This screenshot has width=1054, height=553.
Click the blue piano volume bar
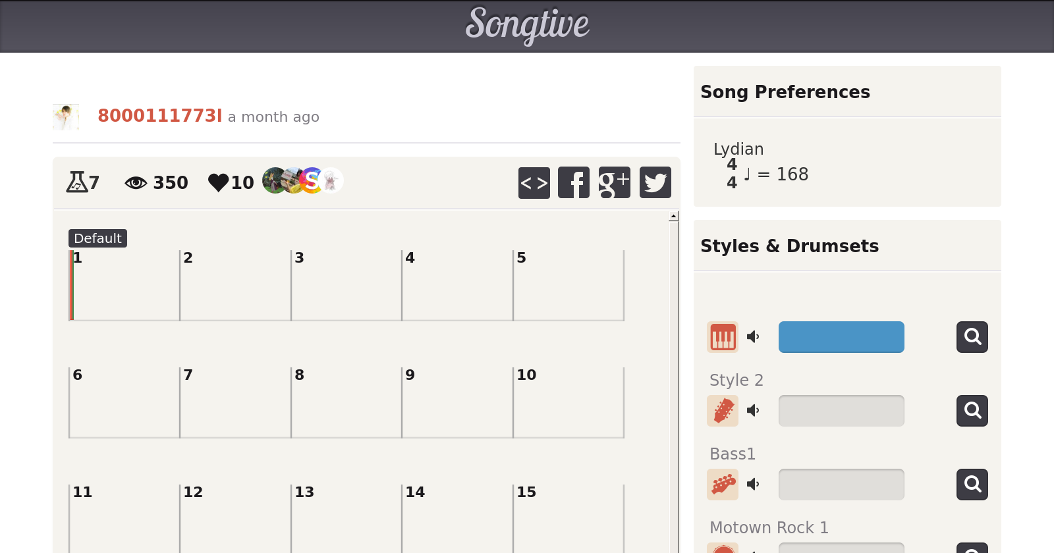pyautogui.click(x=841, y=337)
